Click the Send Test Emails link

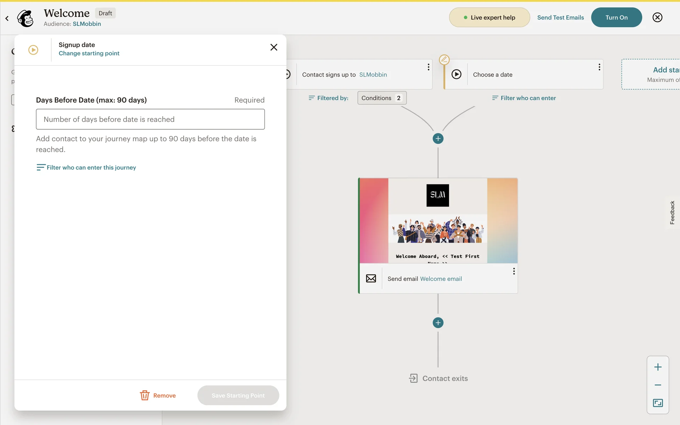click(560, 17)
